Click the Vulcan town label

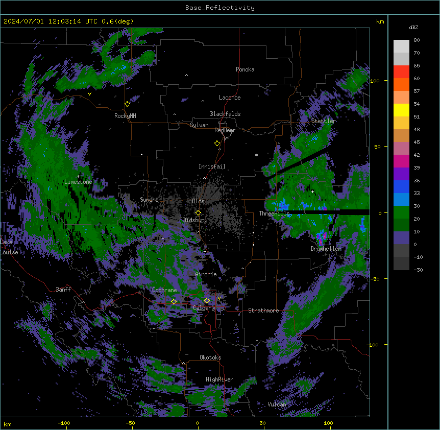pos(277,404)
